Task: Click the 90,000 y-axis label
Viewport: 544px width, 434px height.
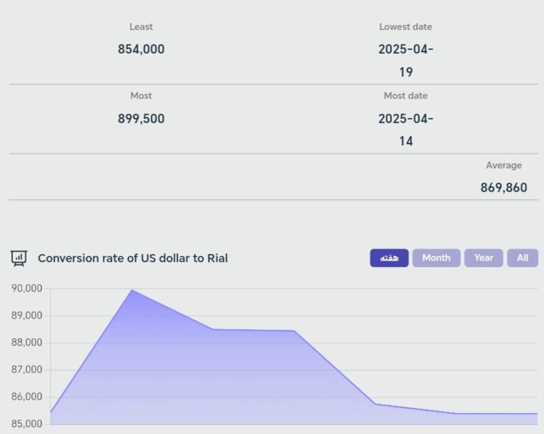Action: click(27, 289)
